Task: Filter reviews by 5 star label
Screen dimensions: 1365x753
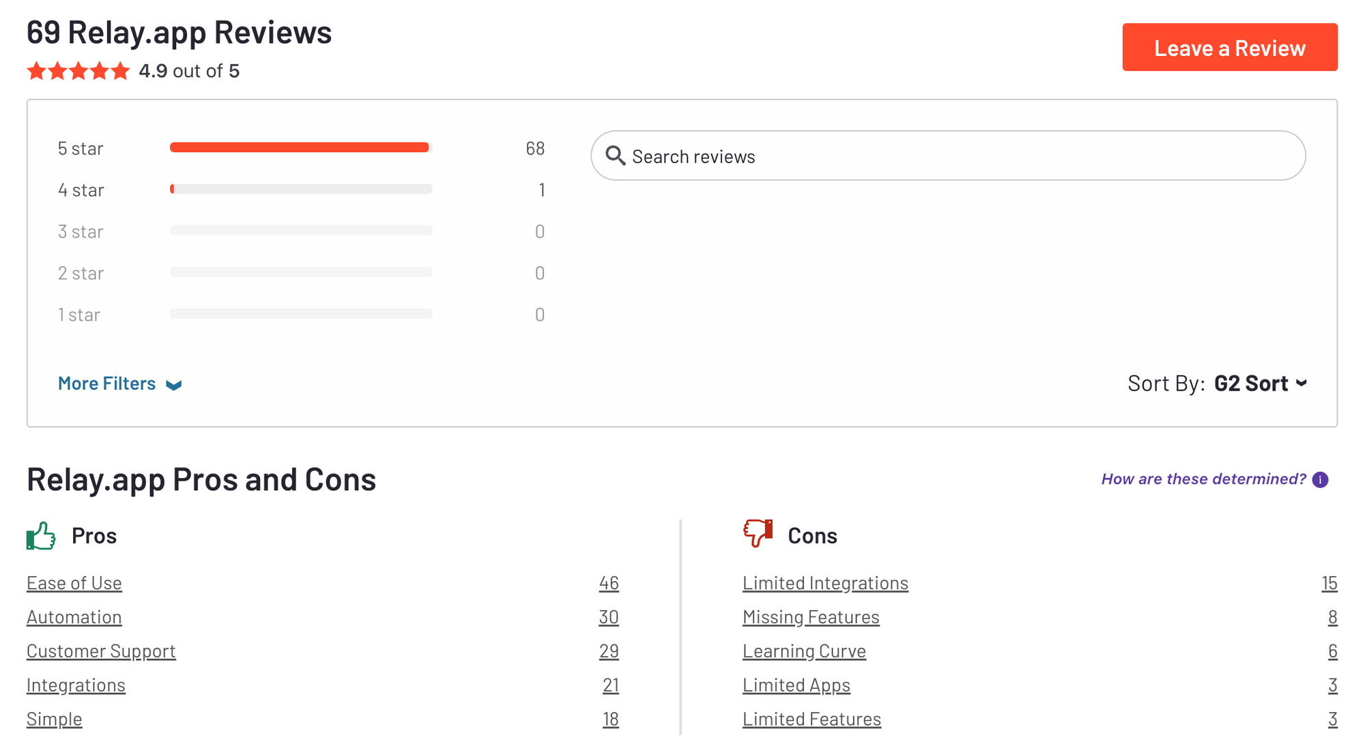Action: [81, 148]
